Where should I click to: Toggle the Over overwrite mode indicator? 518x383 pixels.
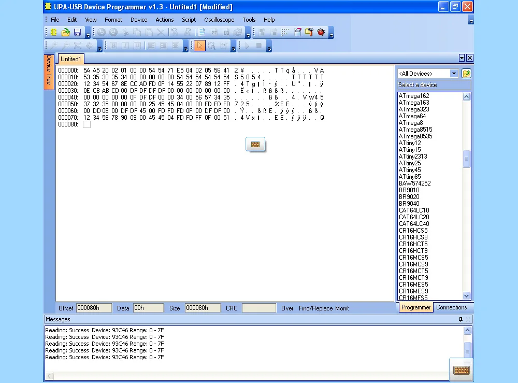(287, 308)
